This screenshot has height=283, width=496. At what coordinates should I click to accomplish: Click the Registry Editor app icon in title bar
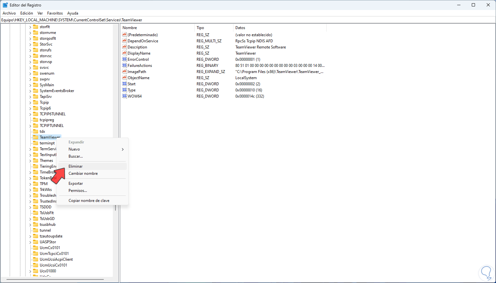[x=5, y=5]
